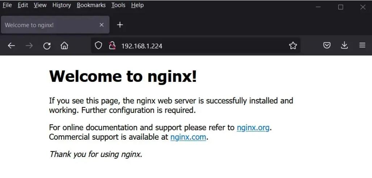
Task: Save page to Pocket
Action: point(327,46)
